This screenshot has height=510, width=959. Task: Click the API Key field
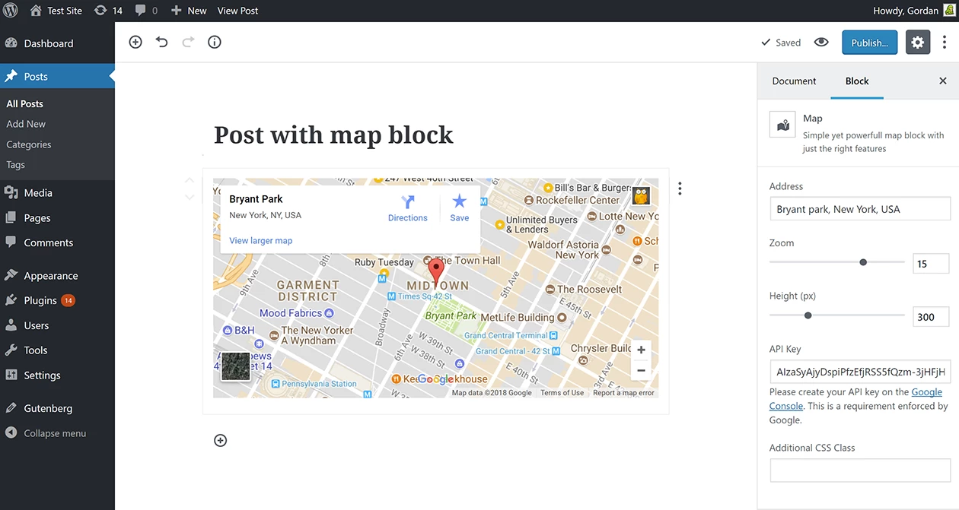click(x=860, y=372)
